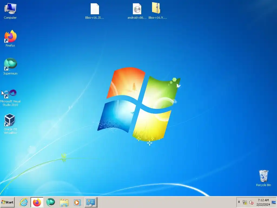Screen dimensions: 277x208
Task: Launch Supermium from the taskbar
Action: pyautogui.click(x=51, y=202)
